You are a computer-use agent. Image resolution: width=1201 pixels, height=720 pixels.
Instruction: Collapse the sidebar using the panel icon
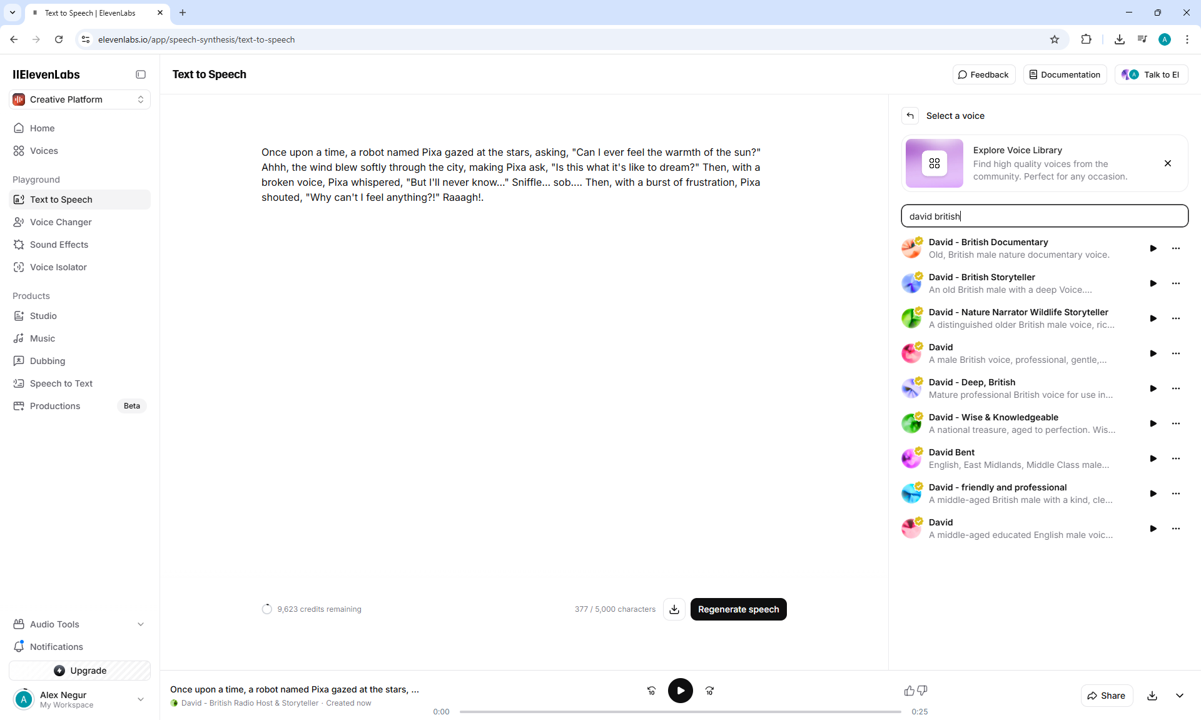[x=141, y=74]
